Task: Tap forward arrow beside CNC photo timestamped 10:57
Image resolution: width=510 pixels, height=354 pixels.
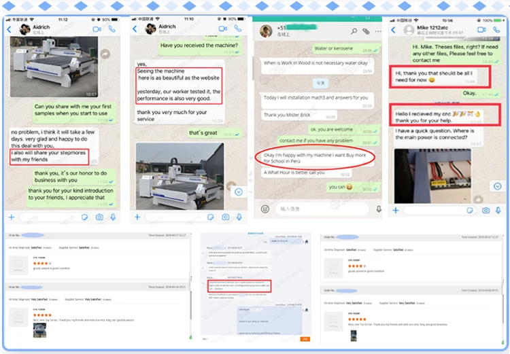Action: point(105,54)
